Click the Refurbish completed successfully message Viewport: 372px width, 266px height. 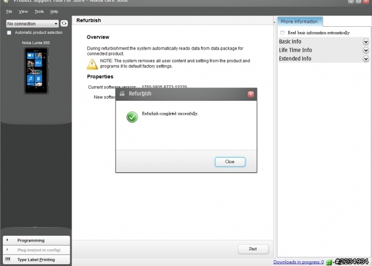click(170, 114)
